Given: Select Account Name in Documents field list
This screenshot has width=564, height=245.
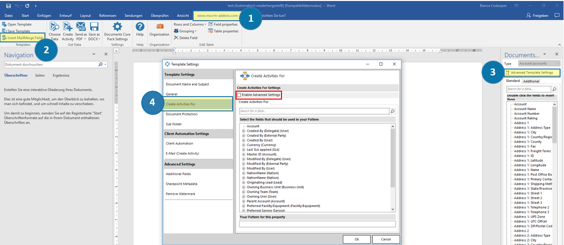Looking at the screenshot, I should point(525,109).
